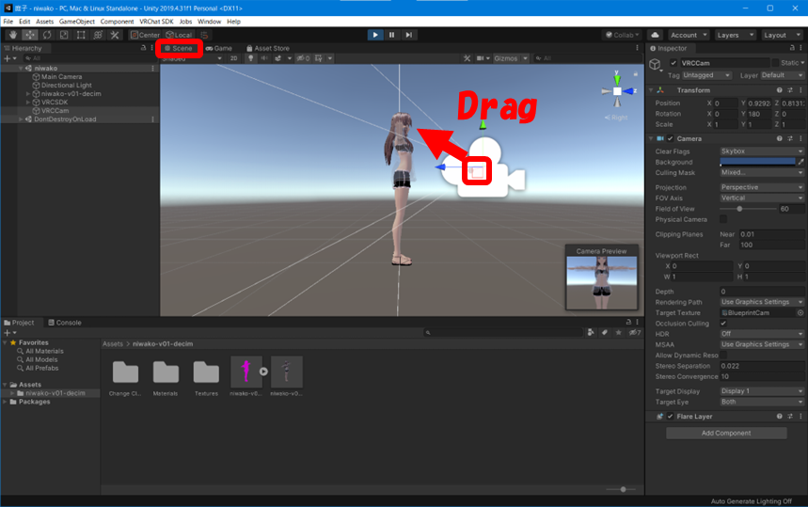Toggle the Occlusion Culling checkbox
Viewport: 808px width, 507px height.
coord(723,323)
